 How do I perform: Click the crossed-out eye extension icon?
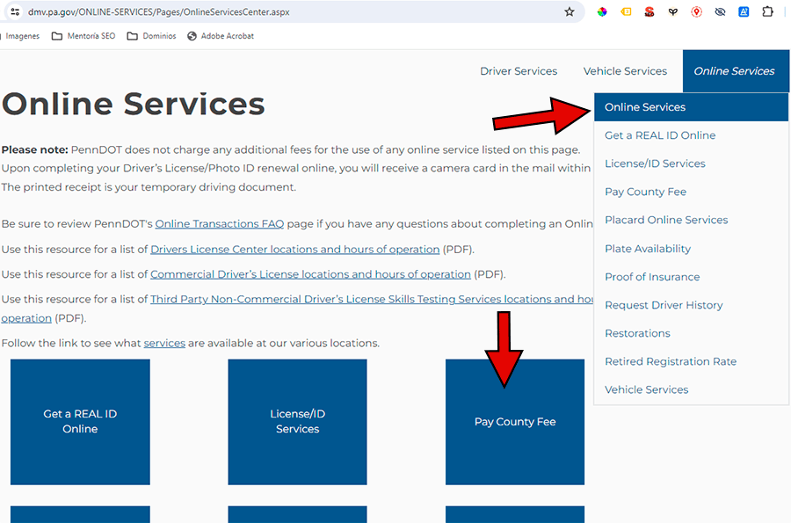tap(720, 11)
